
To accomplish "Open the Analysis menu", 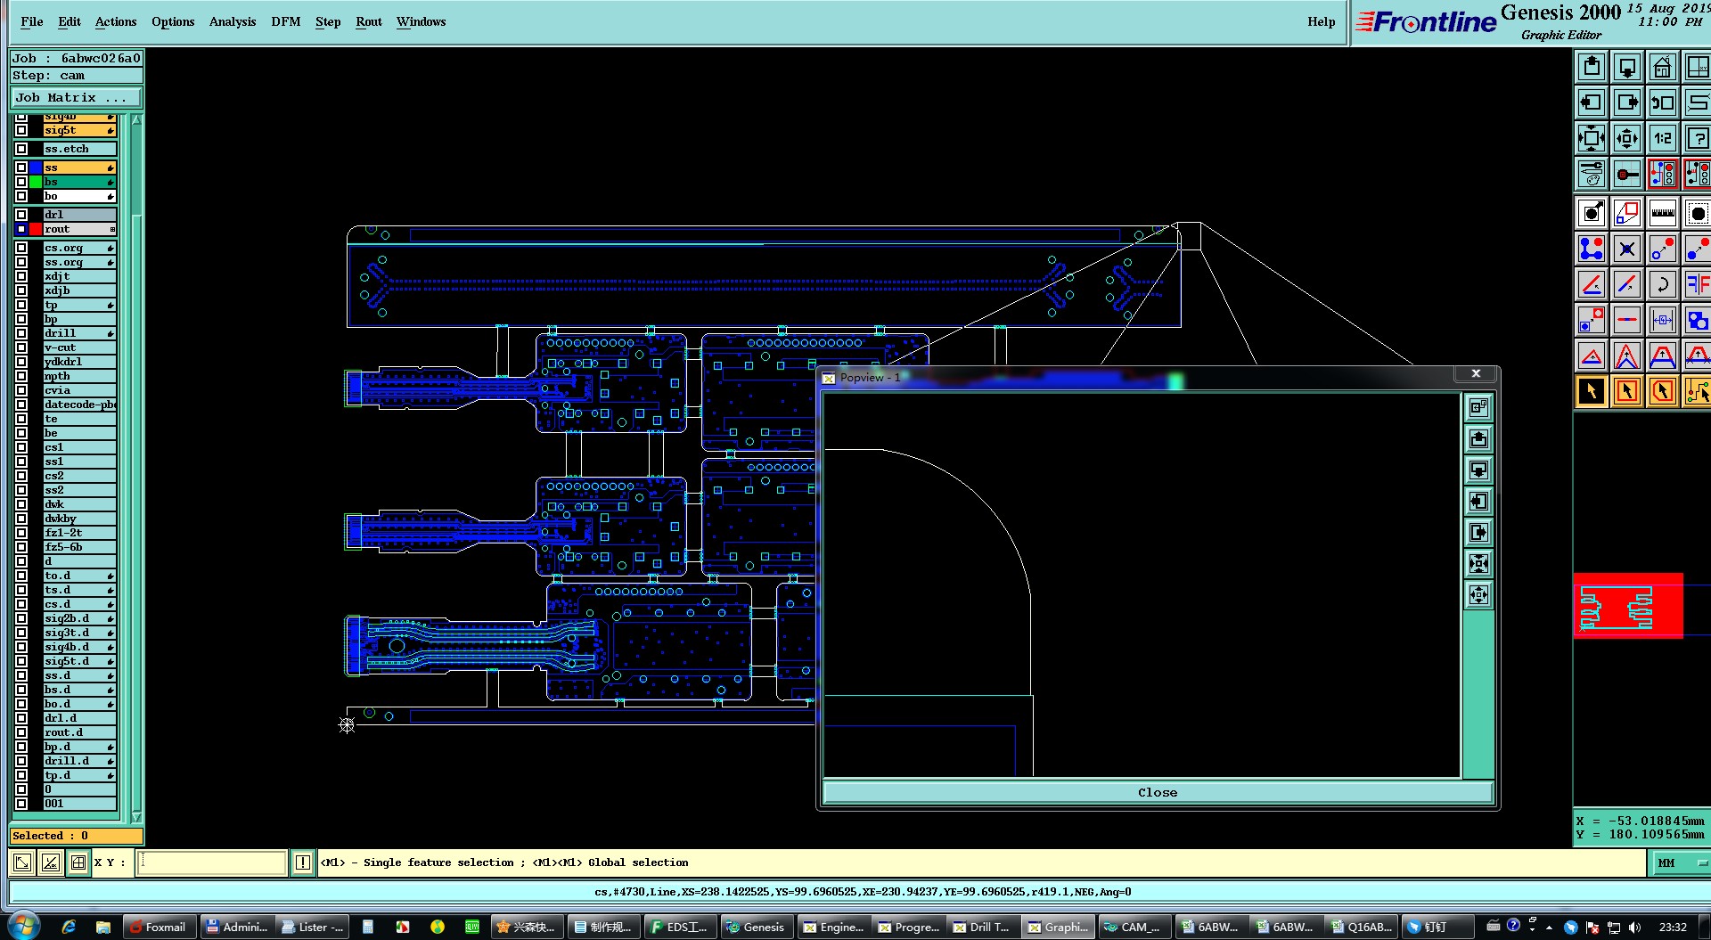I will 233,21.
